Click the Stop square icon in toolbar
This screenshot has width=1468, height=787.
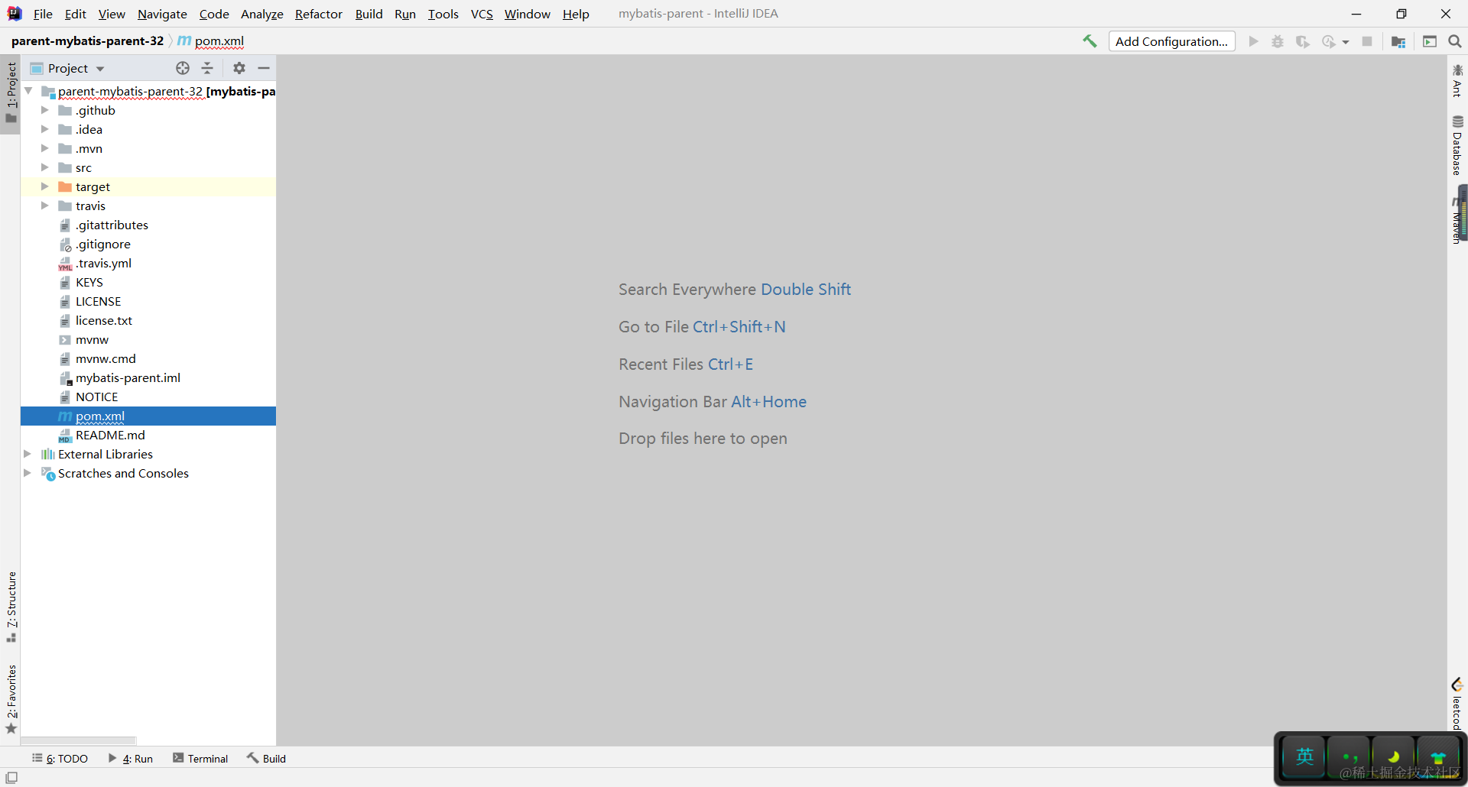click(1367, 41)
